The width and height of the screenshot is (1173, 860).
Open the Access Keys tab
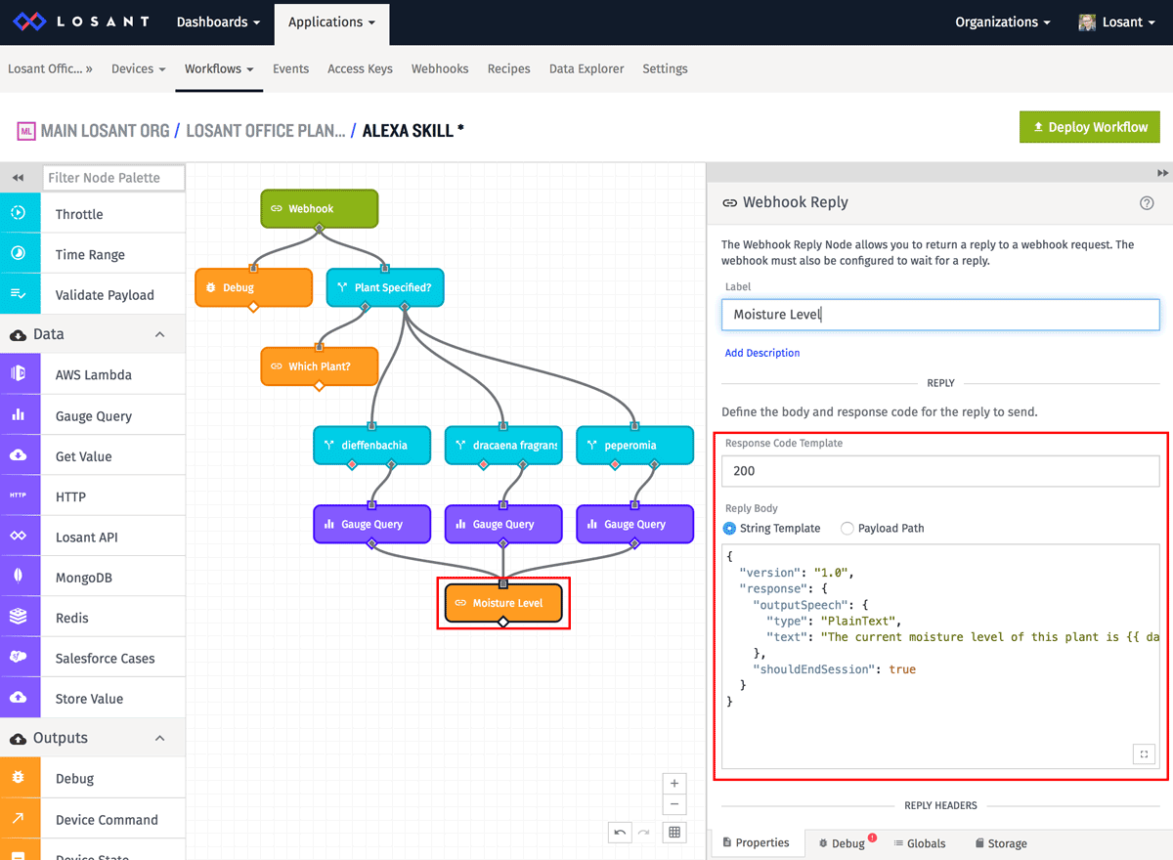(360, 68)
